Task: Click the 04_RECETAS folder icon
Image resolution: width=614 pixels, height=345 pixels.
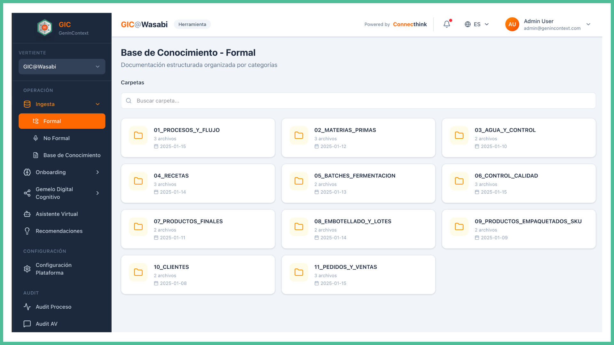Action: click(x=138, y=181)
